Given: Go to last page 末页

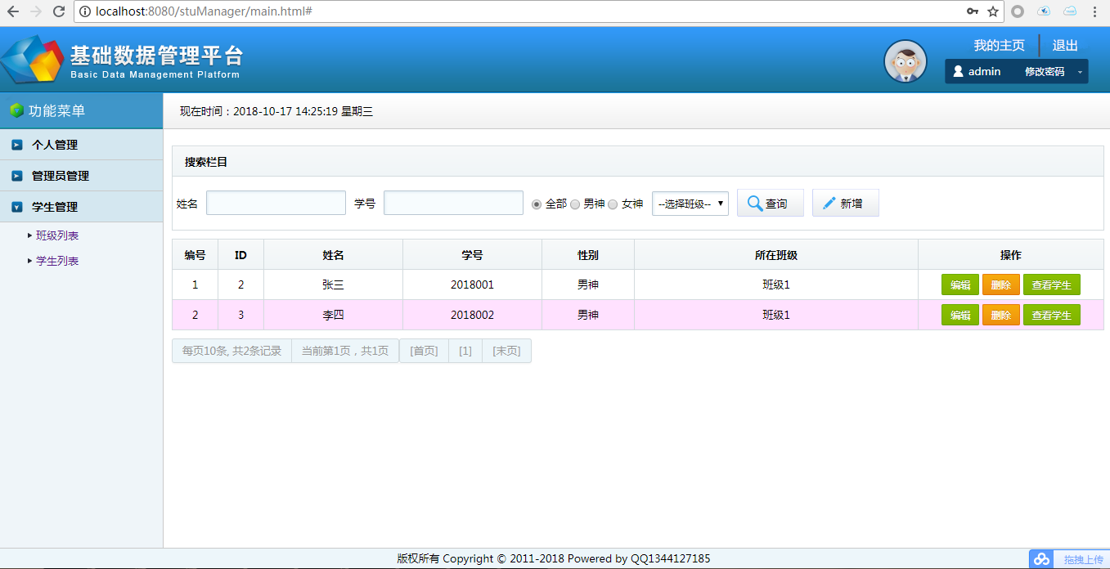Looking at the screenshot, I should pyautogui.click(x=506, y=351).
